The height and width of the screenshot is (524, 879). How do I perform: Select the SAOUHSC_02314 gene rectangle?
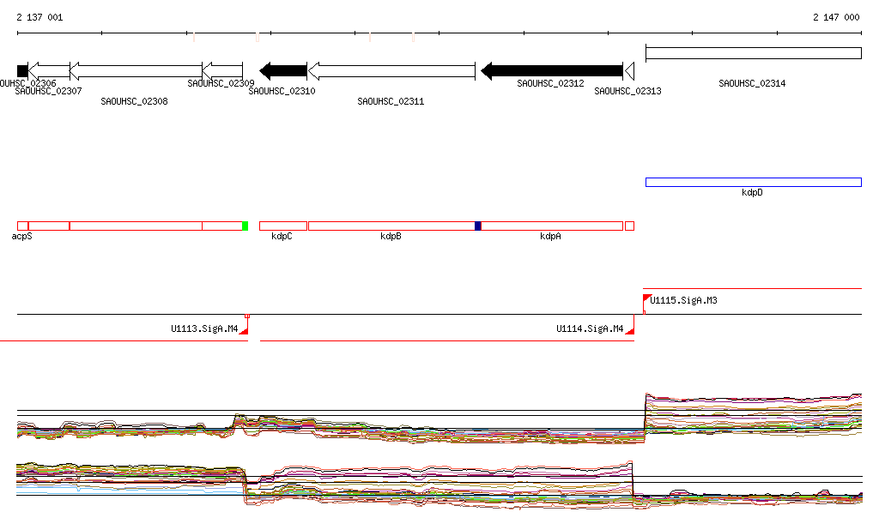coord(754,53)
